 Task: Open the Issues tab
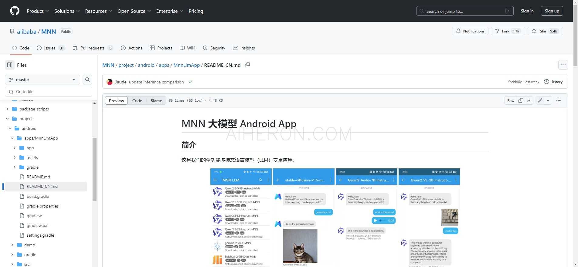click(x=51, y=48)
